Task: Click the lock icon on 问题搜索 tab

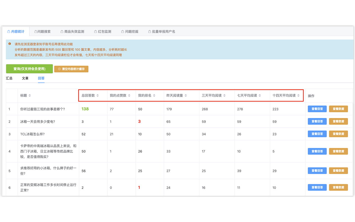Action: pos(35,32)
